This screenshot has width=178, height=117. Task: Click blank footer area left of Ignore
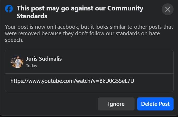click(x=50, y=104)
